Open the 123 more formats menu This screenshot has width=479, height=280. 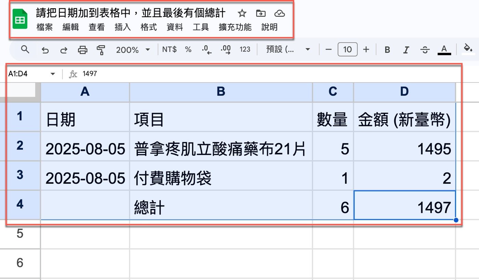[x=245, y=50]
